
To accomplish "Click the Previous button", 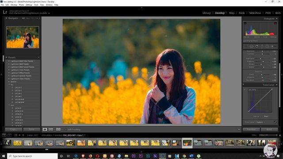I will [251, 129].
